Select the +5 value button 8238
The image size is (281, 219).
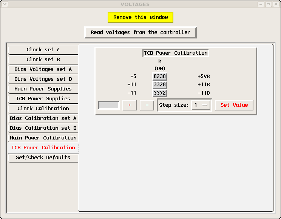160,77
